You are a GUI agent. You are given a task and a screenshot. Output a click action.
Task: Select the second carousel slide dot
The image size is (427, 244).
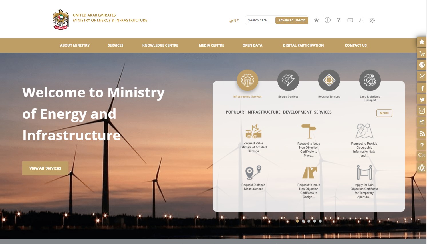tap(303, 221)
